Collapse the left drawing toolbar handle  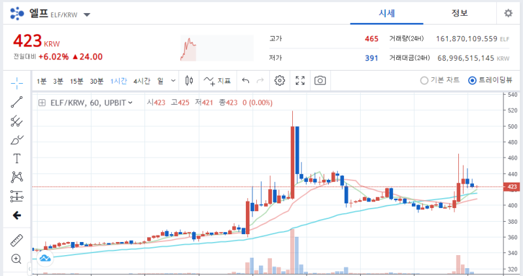29,268
